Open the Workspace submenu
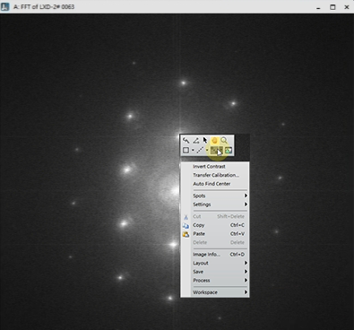This screenshot has width=354, height=330. [220, 292]
